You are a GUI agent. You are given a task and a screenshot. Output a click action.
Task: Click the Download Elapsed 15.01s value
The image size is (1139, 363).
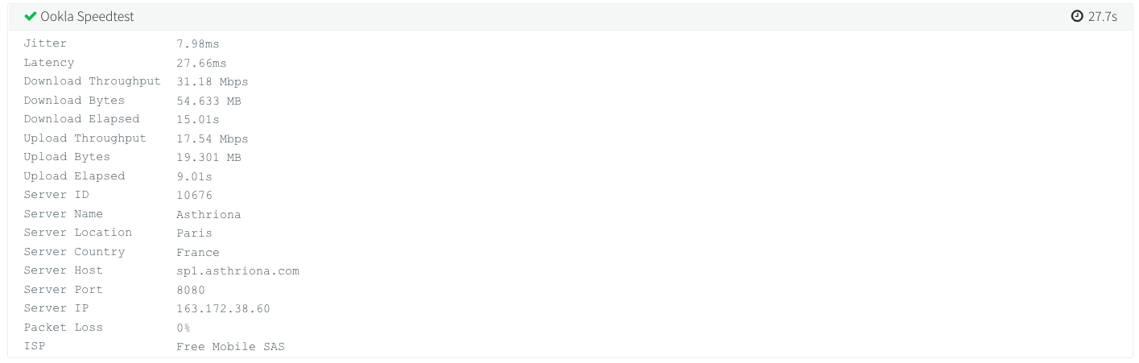click(x=197, y=119)
